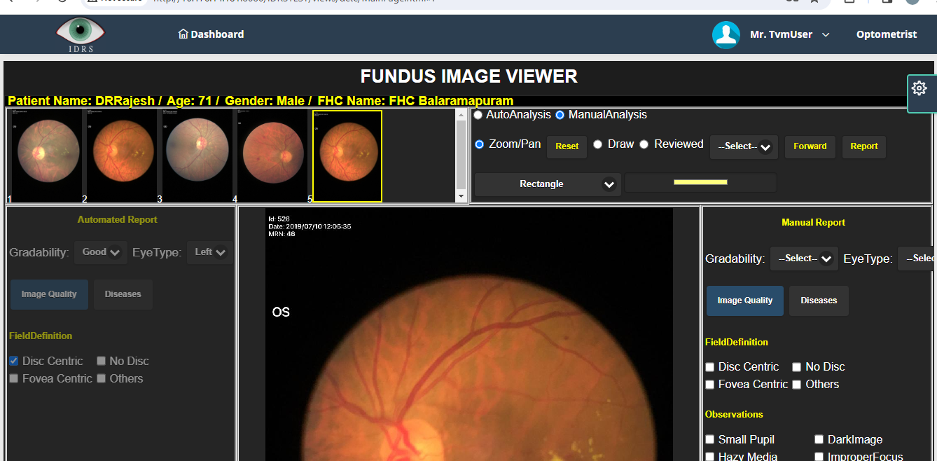Screen dimensions: 937x461
Task: Toggle Automated Report No Disc checkbox
Action: (102, 361)
